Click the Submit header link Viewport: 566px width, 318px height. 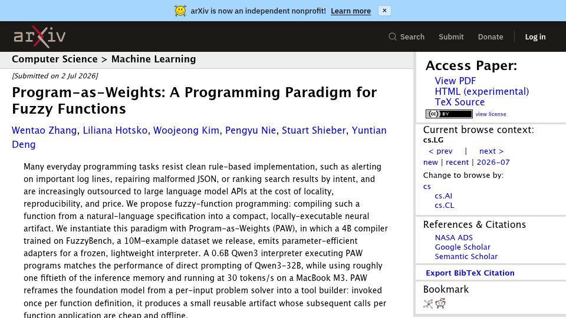pyautogui.click(x=451, y=37)
